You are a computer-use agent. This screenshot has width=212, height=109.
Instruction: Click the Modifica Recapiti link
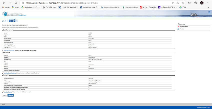pyautogui.click(x=8, y=92)
